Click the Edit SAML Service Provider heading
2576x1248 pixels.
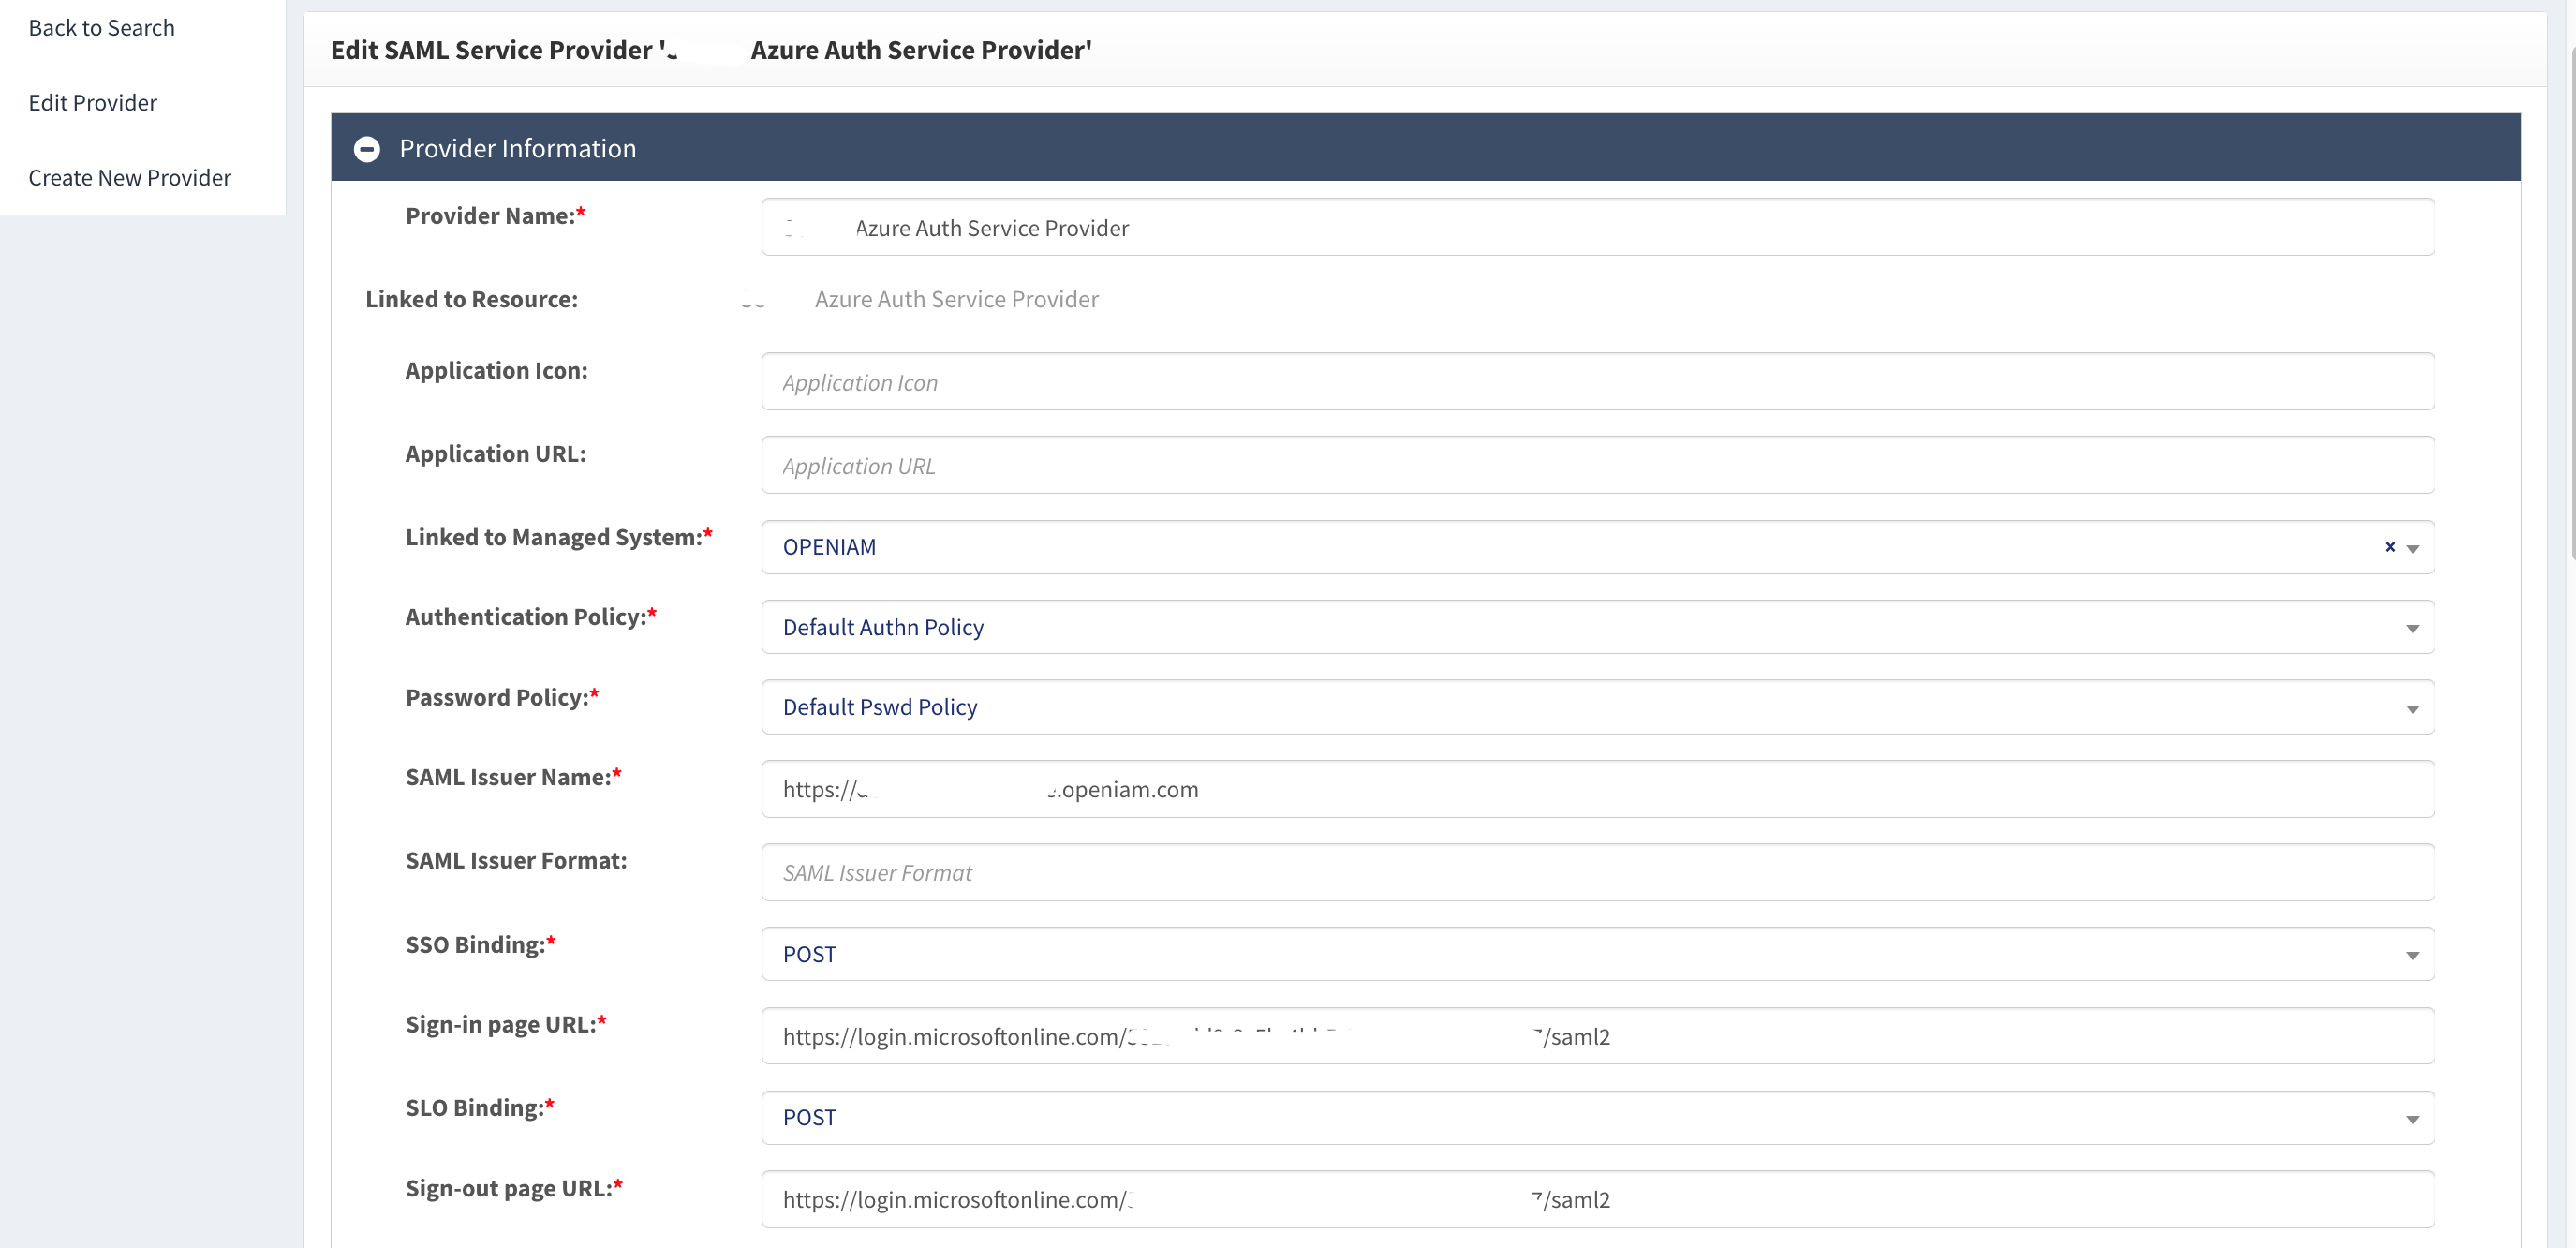coord(711,50)
